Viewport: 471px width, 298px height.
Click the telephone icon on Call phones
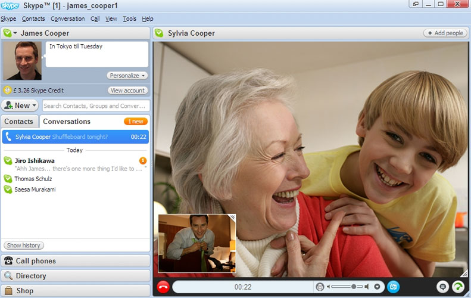(8, 260)
